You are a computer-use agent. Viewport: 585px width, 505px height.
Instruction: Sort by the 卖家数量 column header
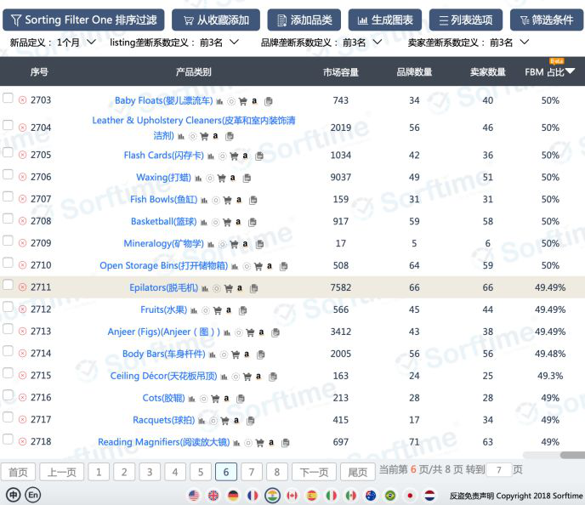(487, 72)
